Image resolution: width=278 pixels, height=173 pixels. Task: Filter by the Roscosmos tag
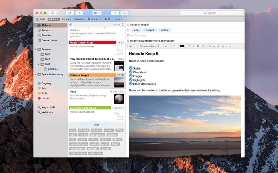(77, 149)
